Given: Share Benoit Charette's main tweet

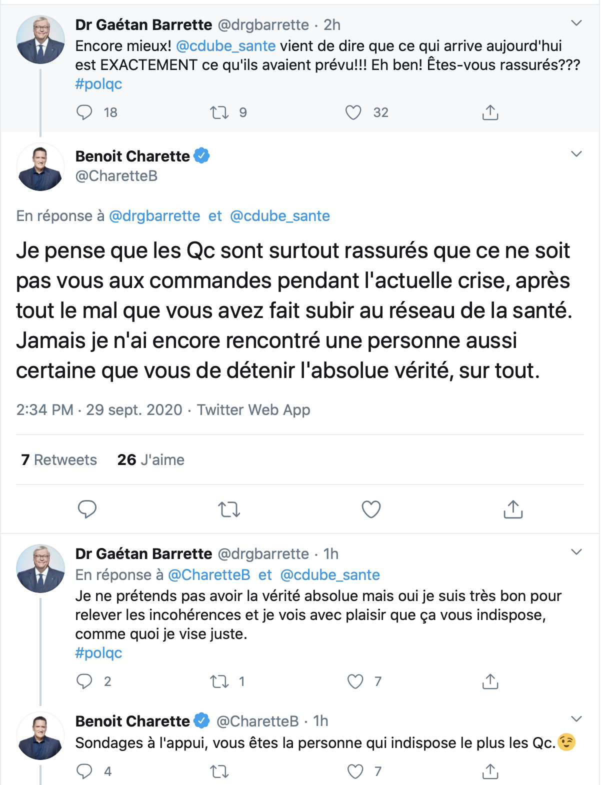Looking at the screenshot, I should pos(513,509).
